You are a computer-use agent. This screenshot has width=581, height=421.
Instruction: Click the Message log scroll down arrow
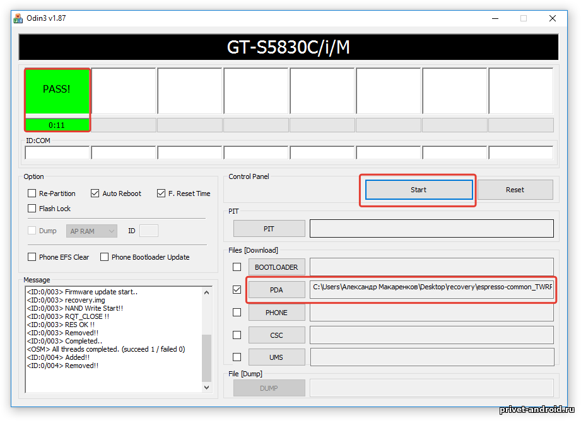pos(207,388)
